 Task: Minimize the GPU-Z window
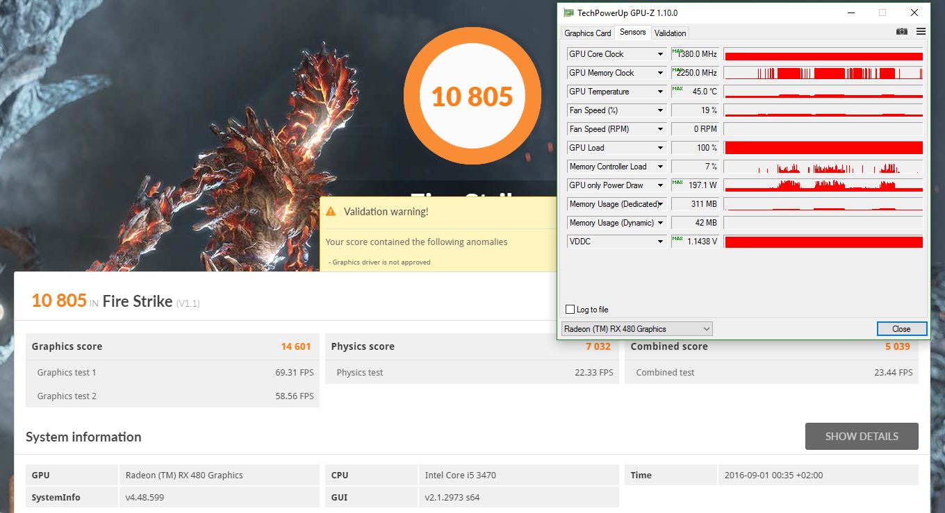pos(851,12)
